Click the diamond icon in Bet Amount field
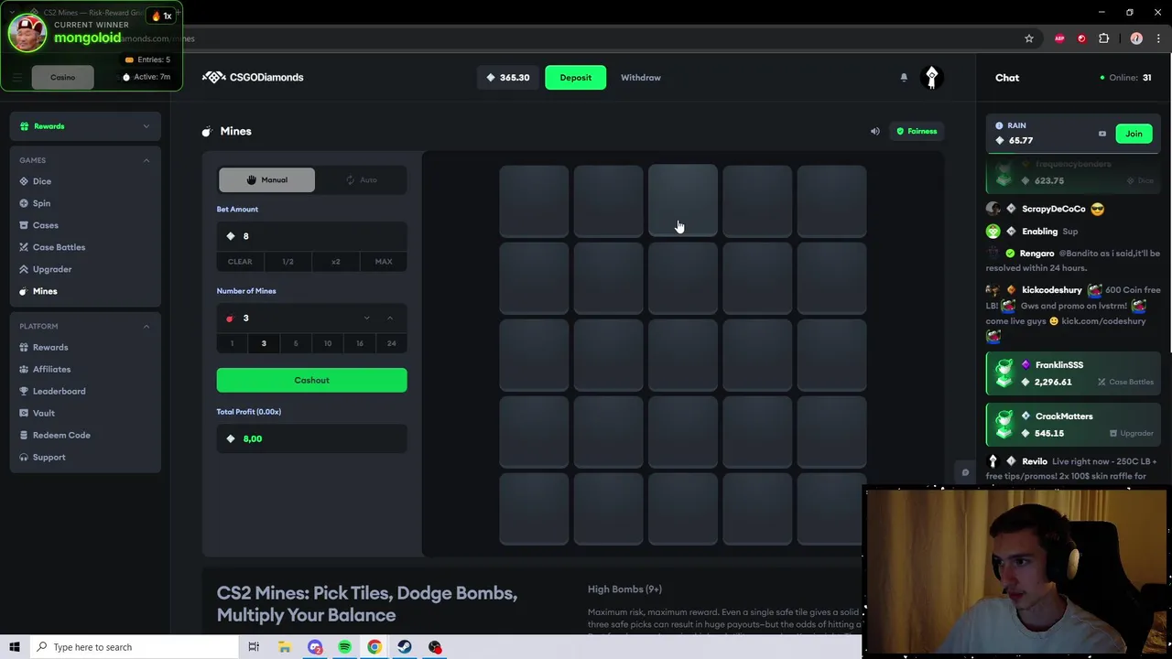 (231, 236)
